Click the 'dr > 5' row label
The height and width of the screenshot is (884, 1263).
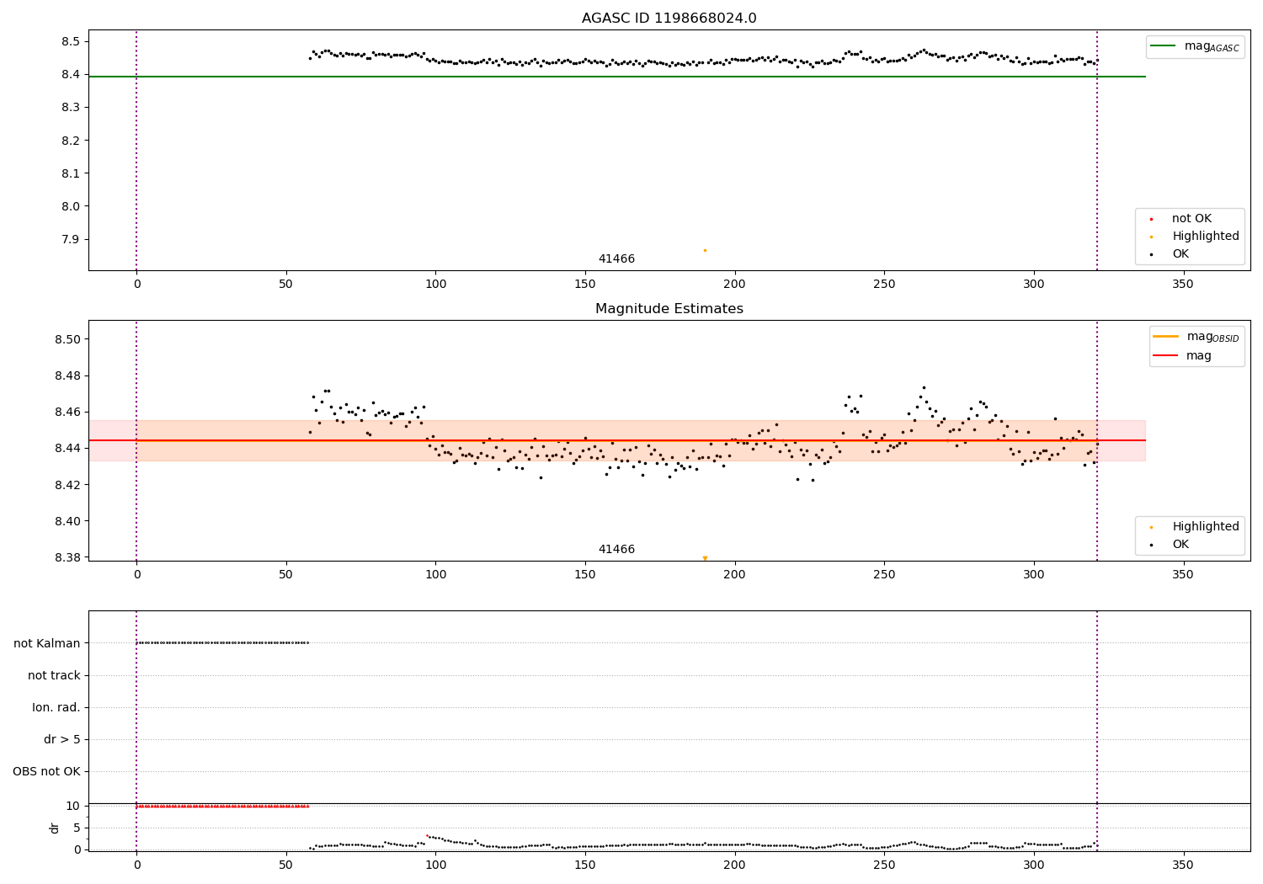click(x=62, y=739)
